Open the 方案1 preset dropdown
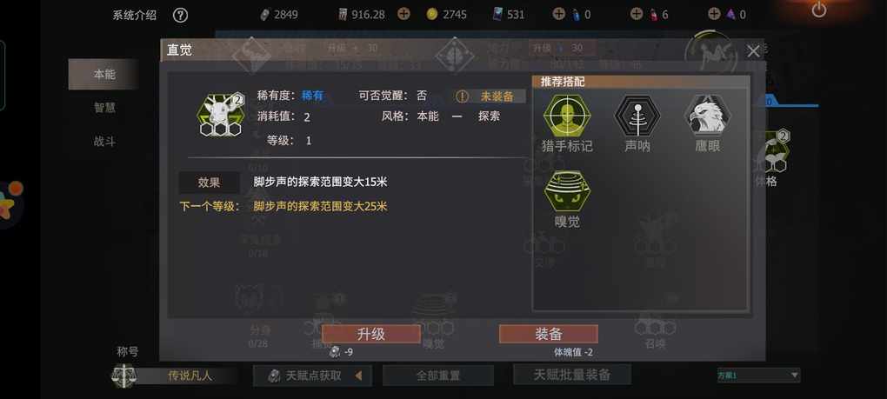The width and height of the screenshot is (887, 399). pos(758,375)
